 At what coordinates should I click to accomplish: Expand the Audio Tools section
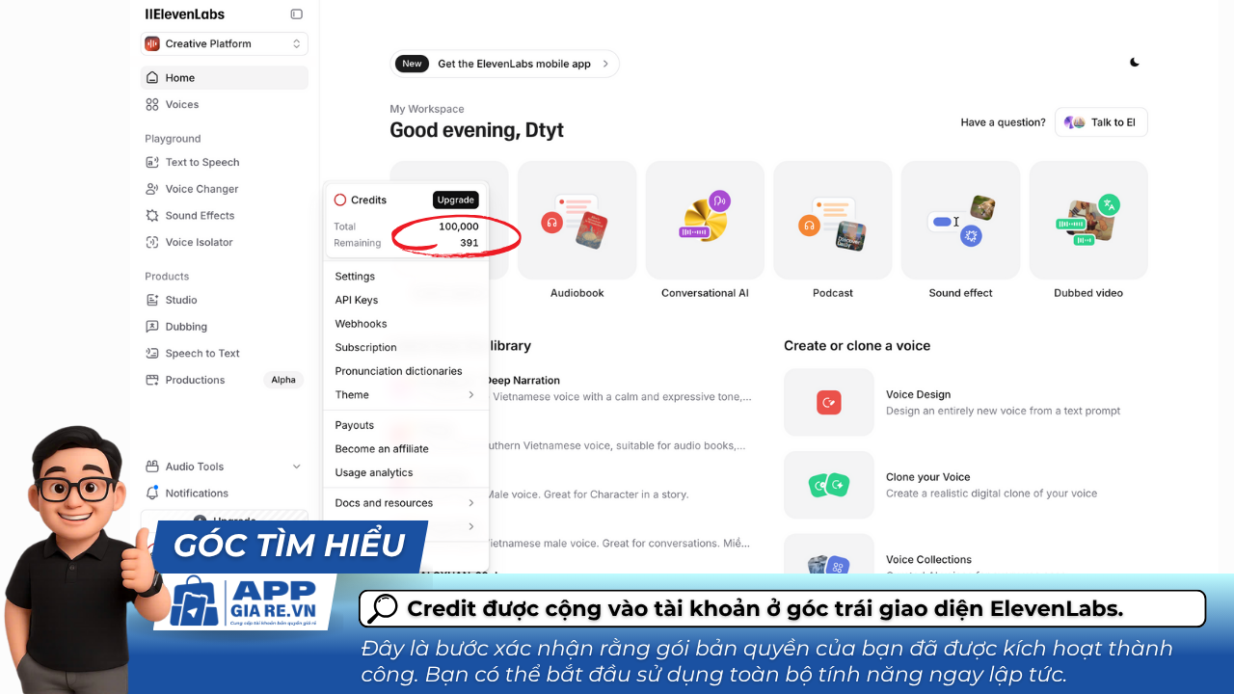click(x=224, y=467)
